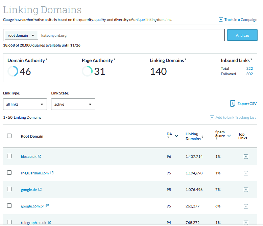Open the Link Type all links dropdown

pos(25,104)
